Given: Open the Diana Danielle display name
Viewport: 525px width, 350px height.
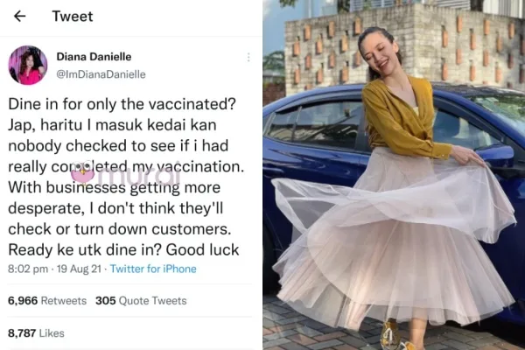Looking at the screenshot, I should click(x=94, y=57).
